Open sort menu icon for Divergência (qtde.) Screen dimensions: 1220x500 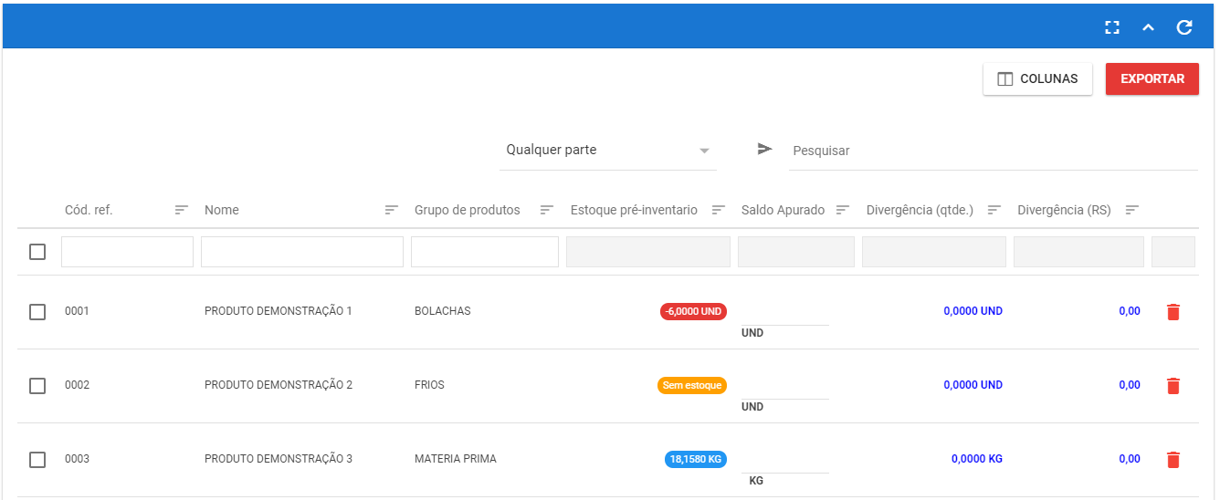click(x=994, y=210)
